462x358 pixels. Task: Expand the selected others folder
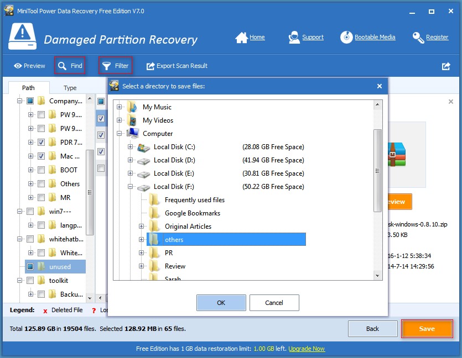click(142, 239)
